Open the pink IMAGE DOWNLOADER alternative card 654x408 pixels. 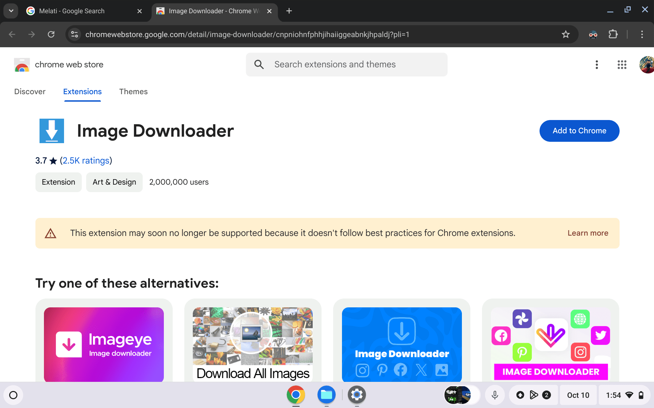point(550,341)
